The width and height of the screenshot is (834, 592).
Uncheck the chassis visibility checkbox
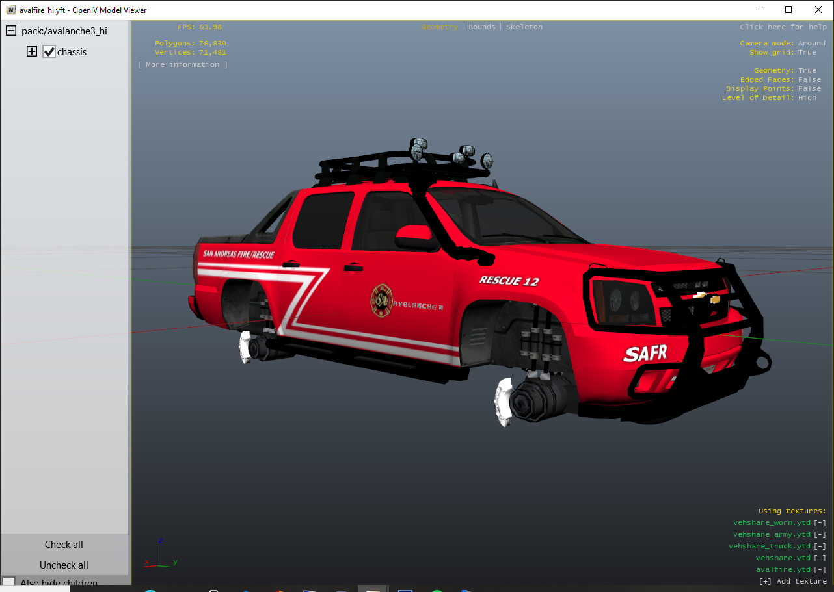tap(49, 52)
